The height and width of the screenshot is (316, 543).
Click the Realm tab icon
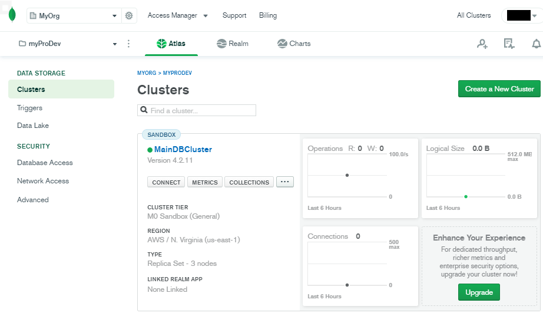pyautogui.click(x=221, y=44)
